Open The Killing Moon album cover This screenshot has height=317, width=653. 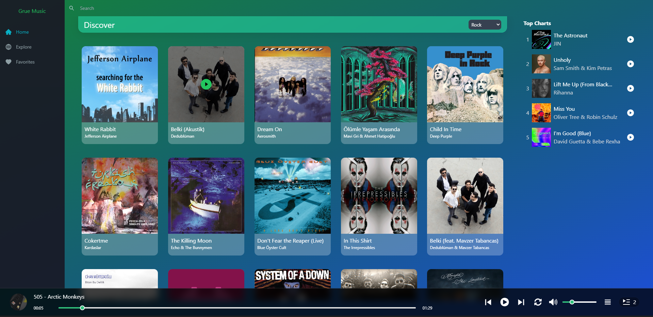[206, 196]
